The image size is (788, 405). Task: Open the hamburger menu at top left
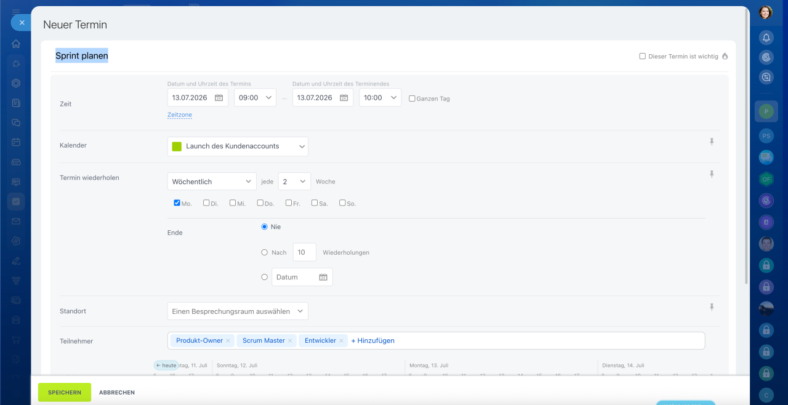coord(16,12)
